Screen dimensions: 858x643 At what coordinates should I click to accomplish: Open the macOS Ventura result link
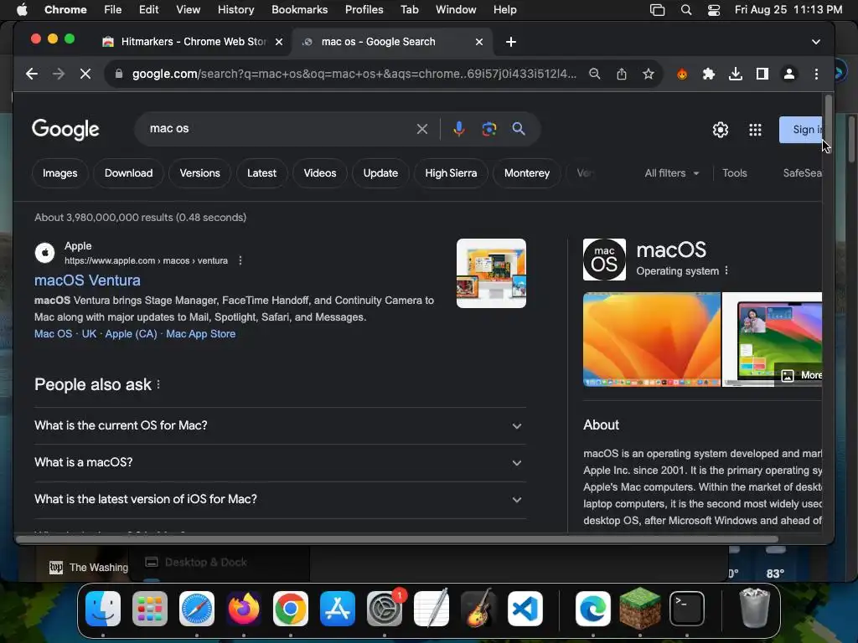(87, 280)
